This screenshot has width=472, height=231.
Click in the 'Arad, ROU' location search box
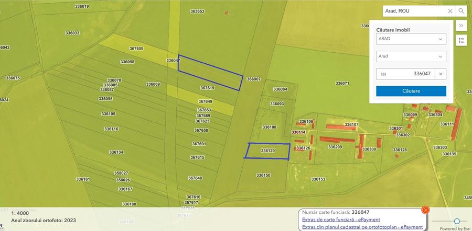tap(414, 11)
